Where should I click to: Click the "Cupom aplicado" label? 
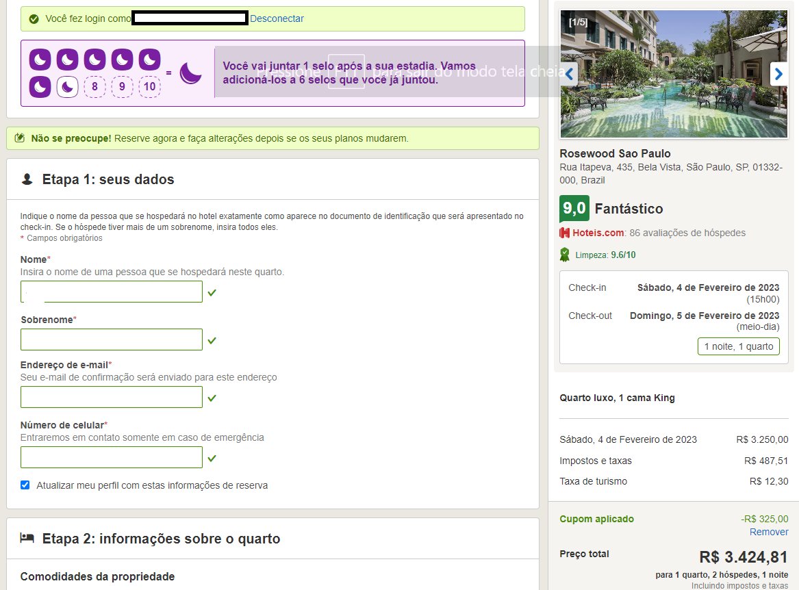[x=597, y=519]
